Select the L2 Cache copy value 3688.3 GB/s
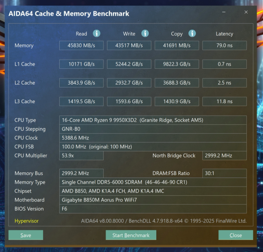Image resolution: width=263 pixels, height=252 pixels. (x=177, y=83)
